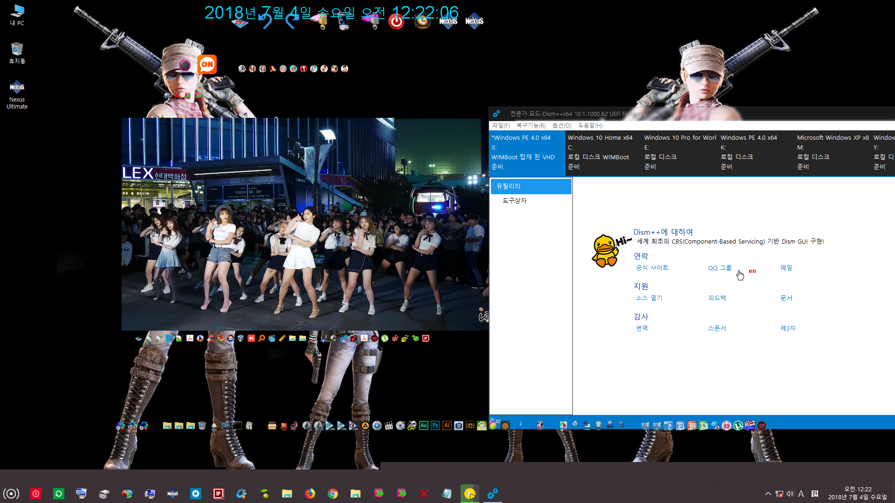Open the taskbar clock and date
Viewport: 895px width, 503px height.
pos(857,493)
